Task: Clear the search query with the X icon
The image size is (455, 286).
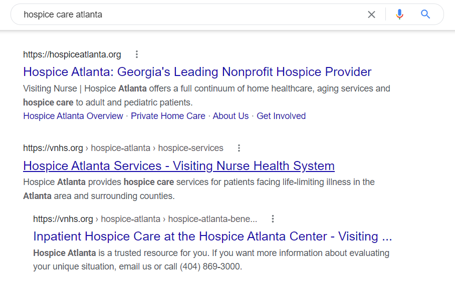Action: (x=371, y=14)
